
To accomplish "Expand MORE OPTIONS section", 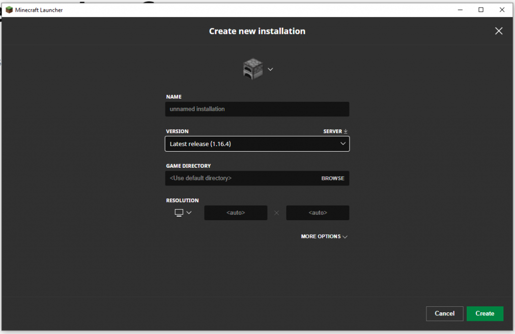I will click(x=324, y=236).
